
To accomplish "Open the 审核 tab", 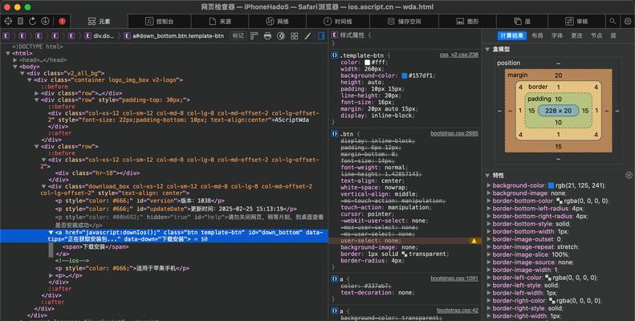I will [576, 21].
